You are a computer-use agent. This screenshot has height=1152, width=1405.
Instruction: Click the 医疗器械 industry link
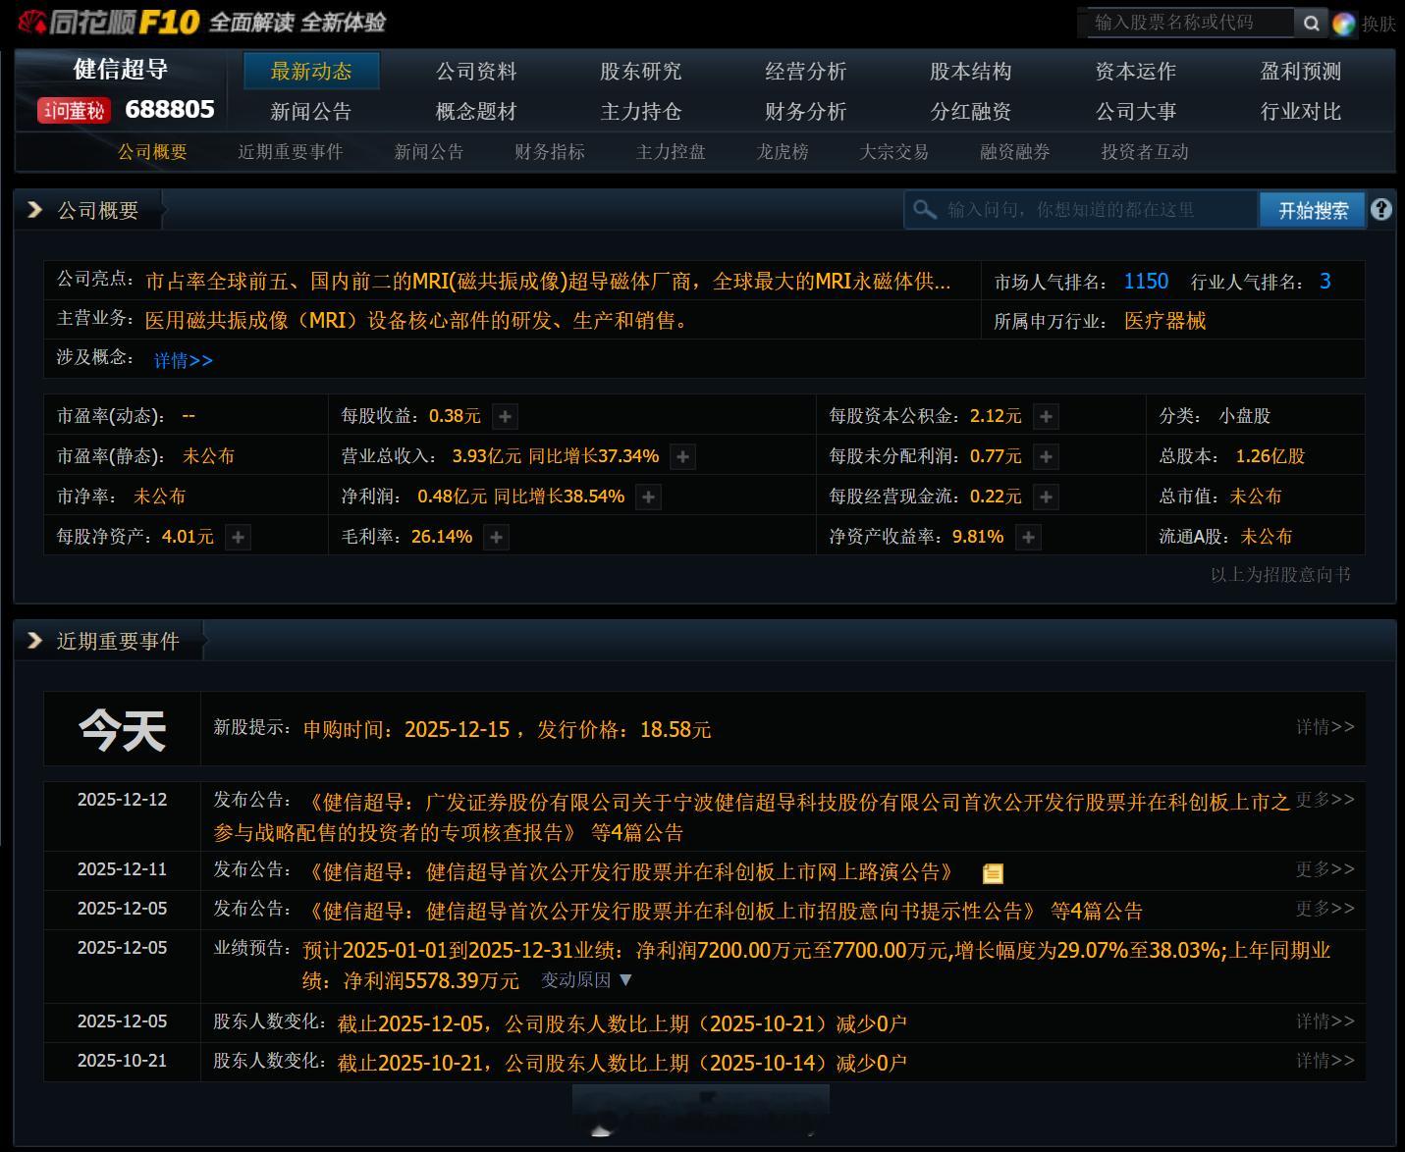tap(1164, 321)
